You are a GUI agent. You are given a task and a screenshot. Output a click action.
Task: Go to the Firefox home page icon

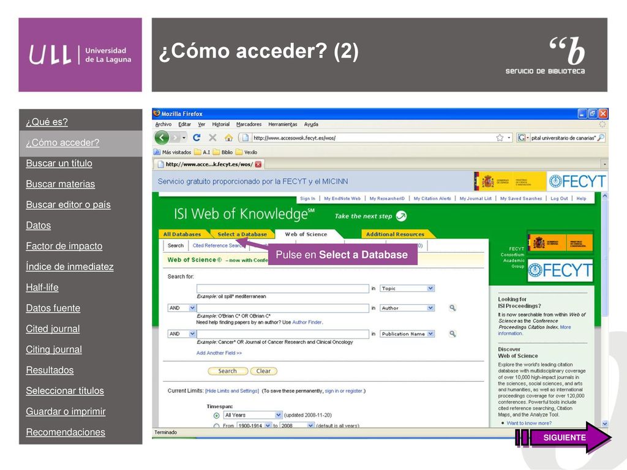228,138
